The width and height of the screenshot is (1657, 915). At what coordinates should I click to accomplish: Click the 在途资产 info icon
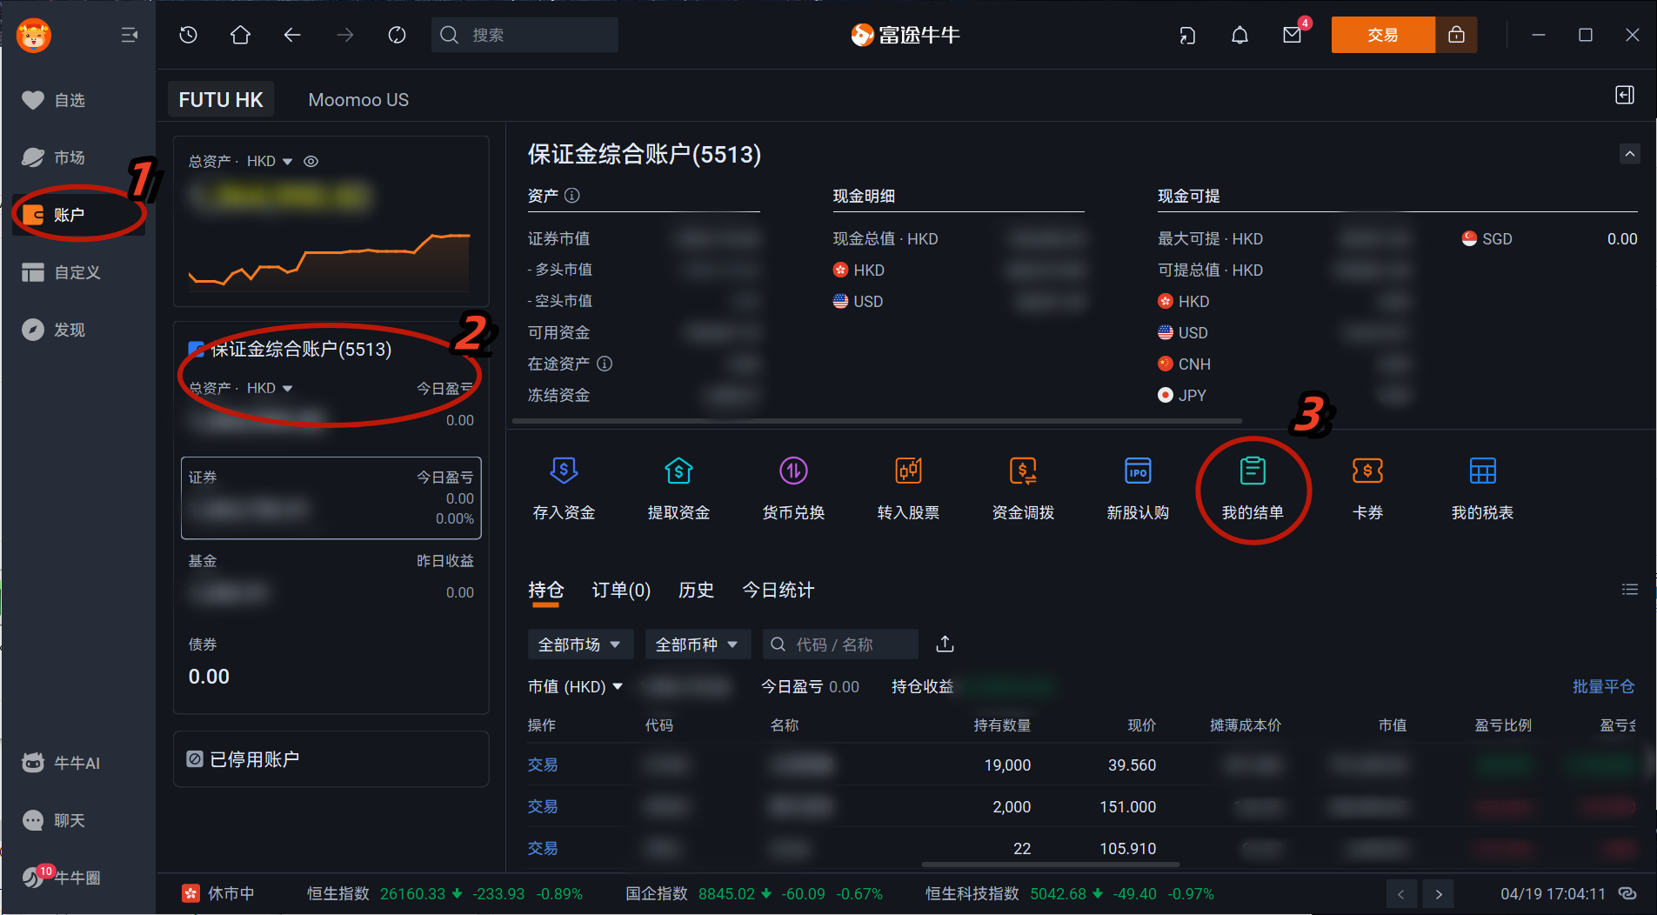coord(605,364)
